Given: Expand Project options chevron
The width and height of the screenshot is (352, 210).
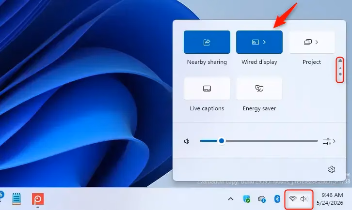Looking at the screenshot, I should pos(317,42).
